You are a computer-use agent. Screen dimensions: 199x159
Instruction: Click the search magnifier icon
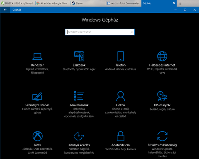pos(131,32)
